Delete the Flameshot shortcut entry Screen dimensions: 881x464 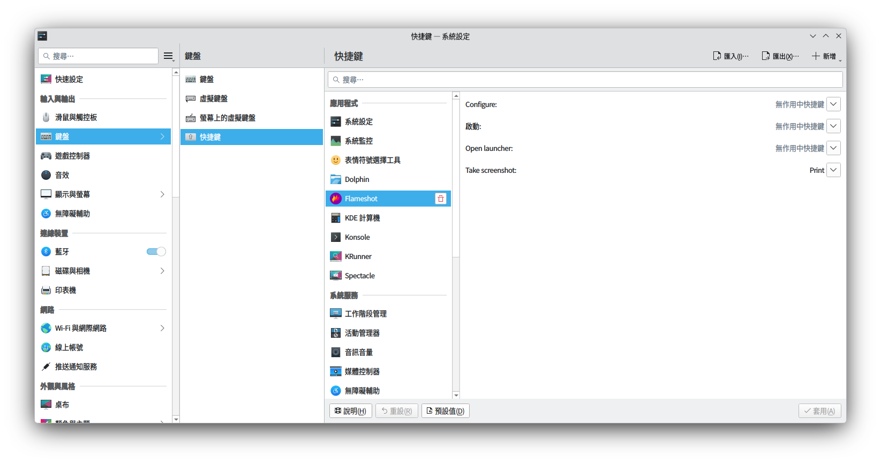[441, 199]
